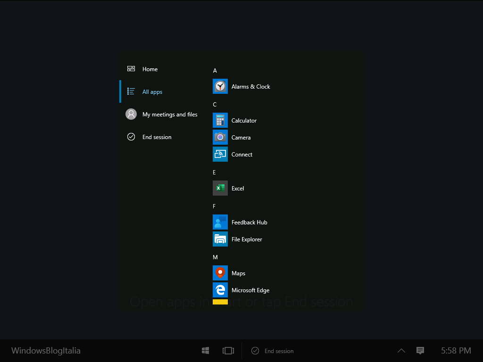Launch Calculator from its icon
Viewport: 483px width, 362px height.
pos(220,120)
